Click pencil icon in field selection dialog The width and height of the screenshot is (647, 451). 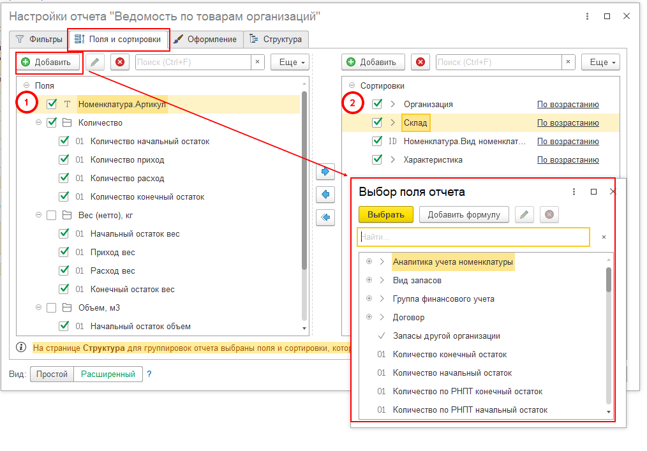pos(524,214)
